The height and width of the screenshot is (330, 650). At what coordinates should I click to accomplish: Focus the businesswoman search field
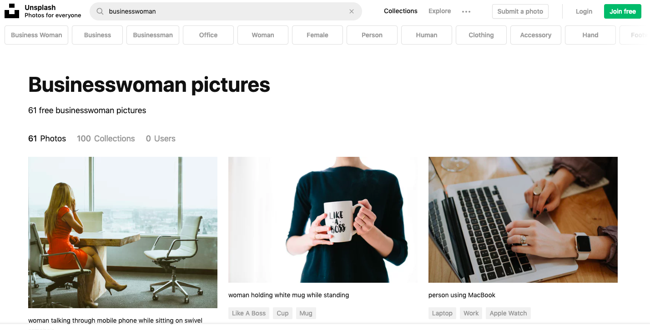[x=226, y=11]
